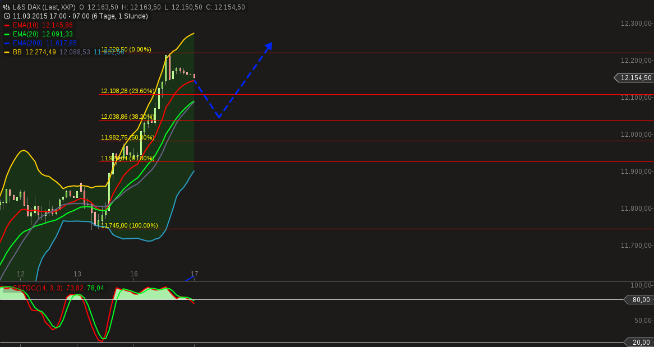Click the high value H: 12.163,50
Image resolution: width=654 pixels, height=347 pixels.
tap(141, 7)
